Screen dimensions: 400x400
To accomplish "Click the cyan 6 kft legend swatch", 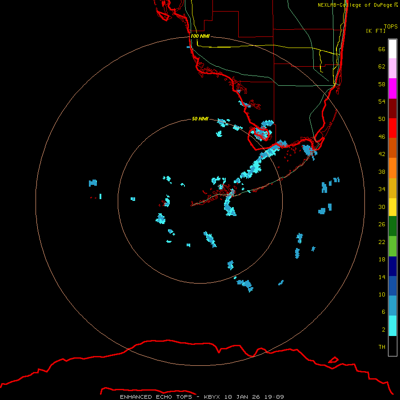I will 392,326.
